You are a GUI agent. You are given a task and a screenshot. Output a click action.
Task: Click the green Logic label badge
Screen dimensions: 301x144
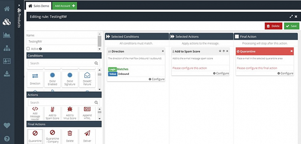pyautogui.click(x=112, y=69)
